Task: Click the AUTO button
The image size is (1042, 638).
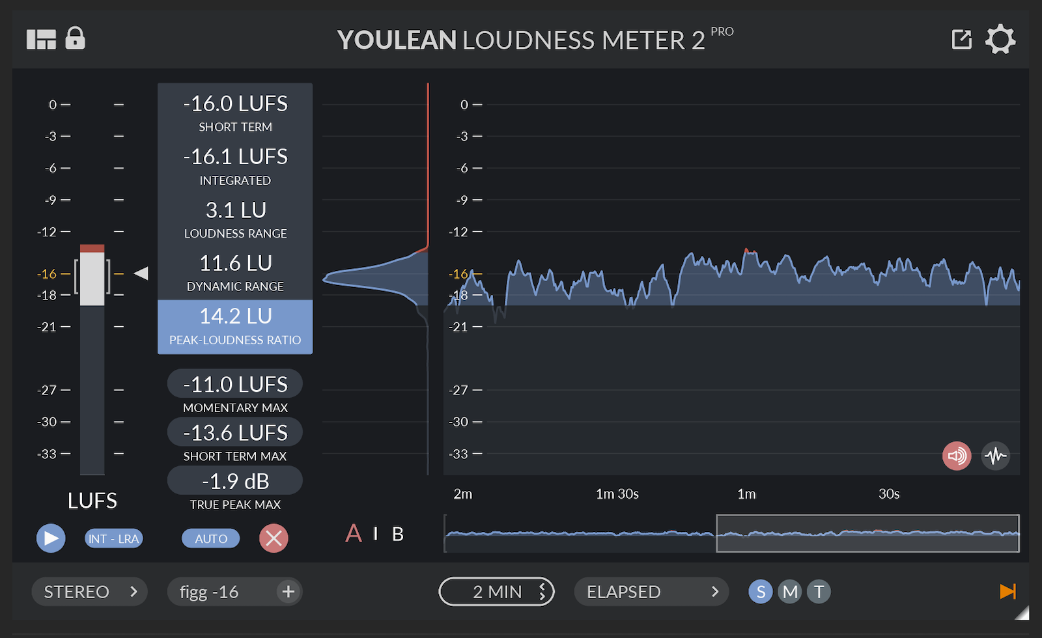Action: coord(211,538)
